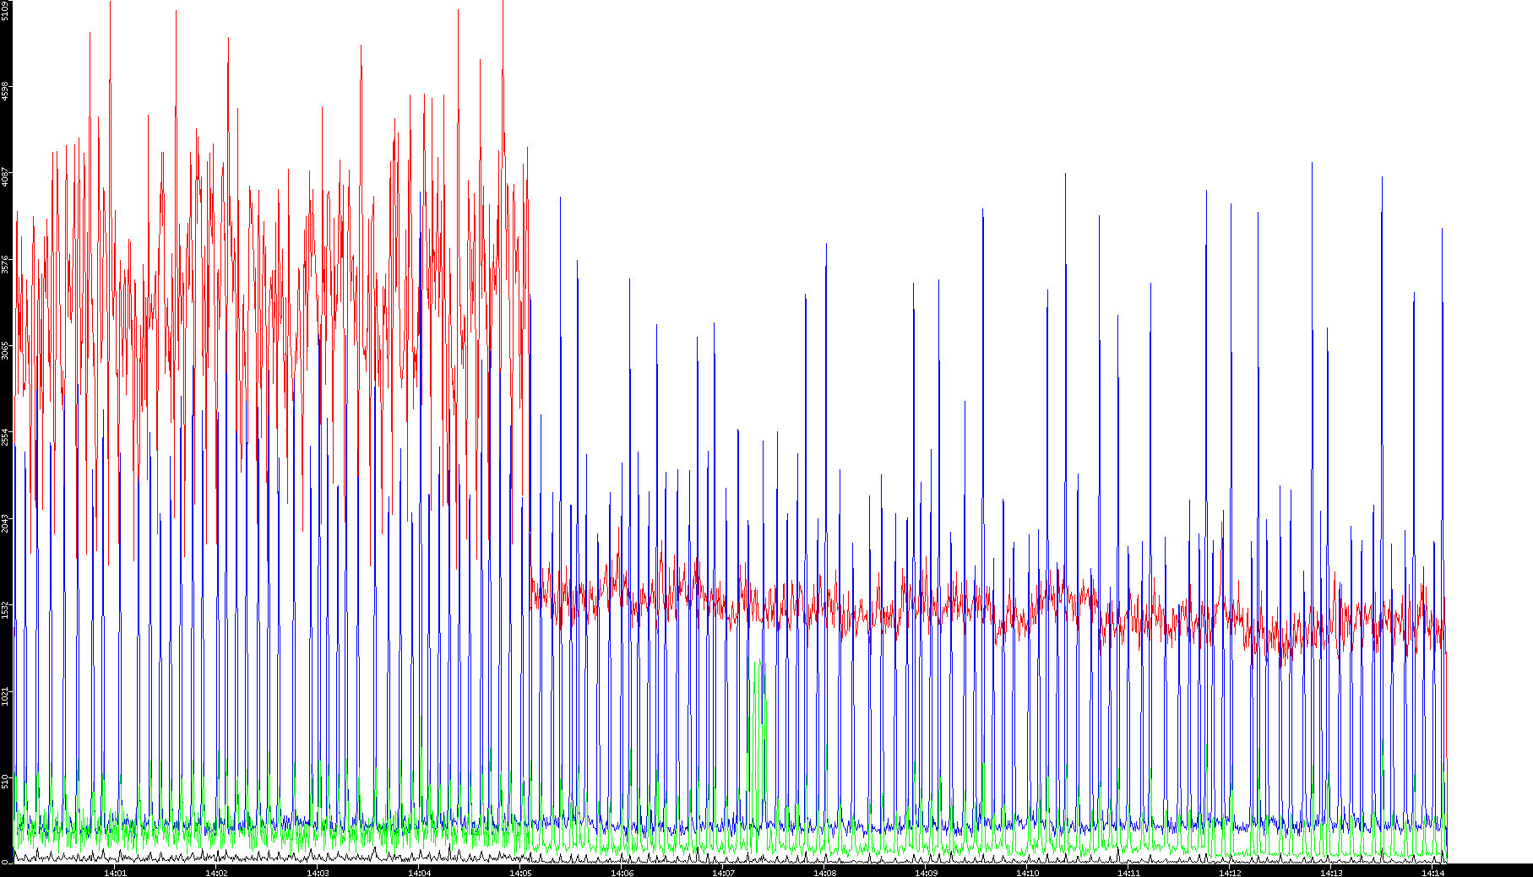1533x877 pixels.
Task: Click the 14:12 time axis label
Action: pyautogui.click(x=1230, y=873)
